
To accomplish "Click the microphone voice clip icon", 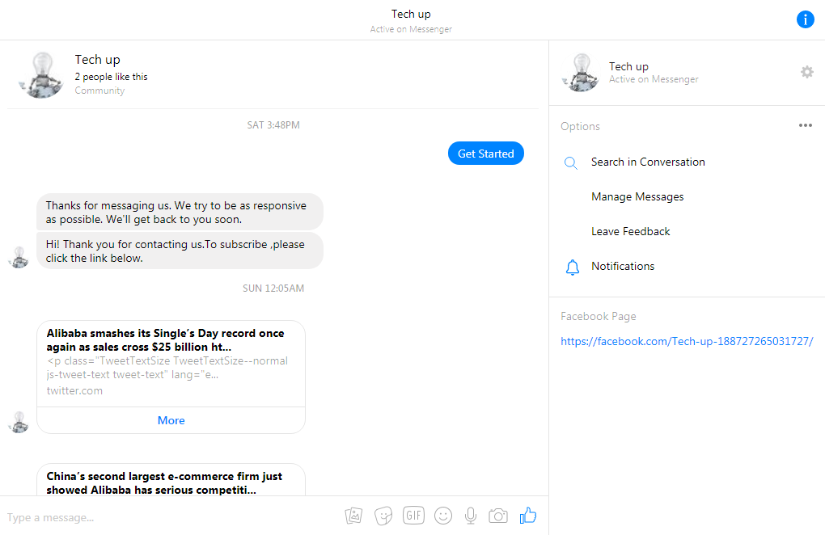I will [471, 516].
